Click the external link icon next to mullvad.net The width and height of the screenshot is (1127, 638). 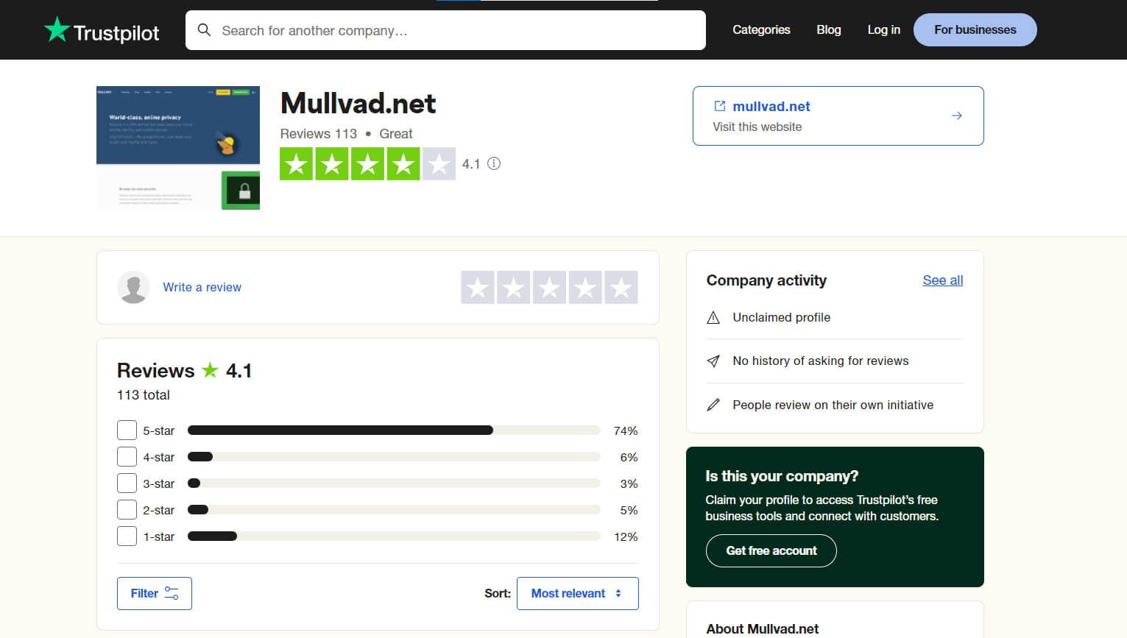pos(720,106)
